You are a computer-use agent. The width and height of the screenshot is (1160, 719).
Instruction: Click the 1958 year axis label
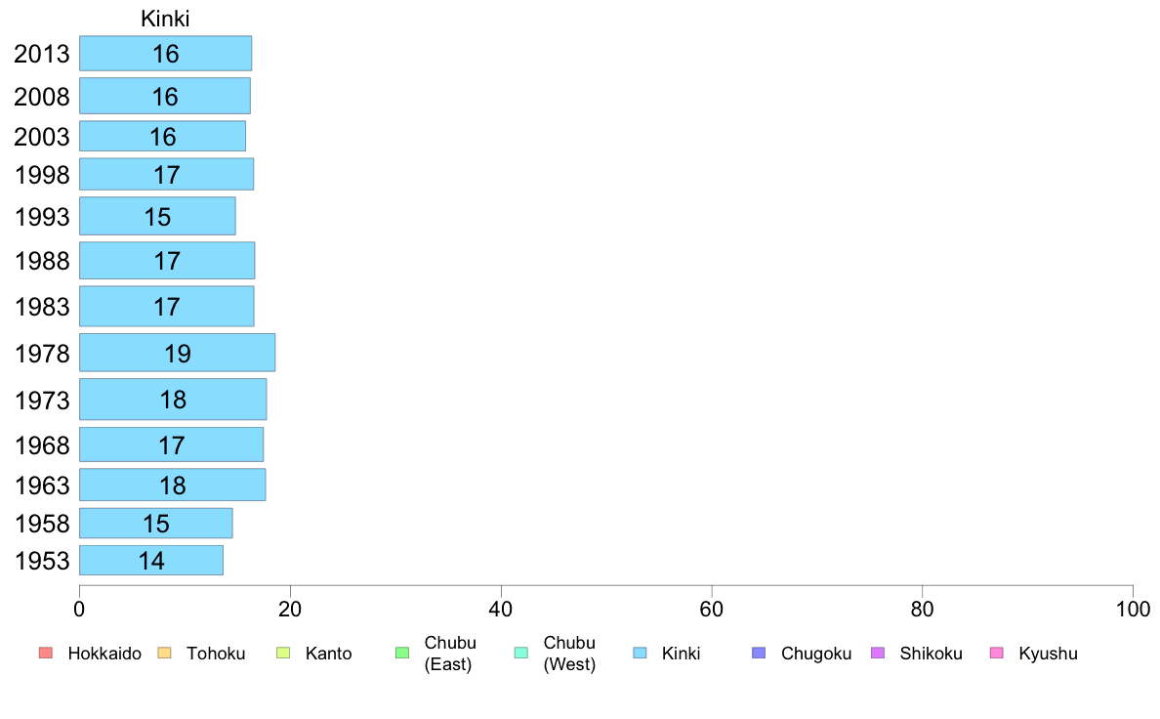tap(42, 524)
